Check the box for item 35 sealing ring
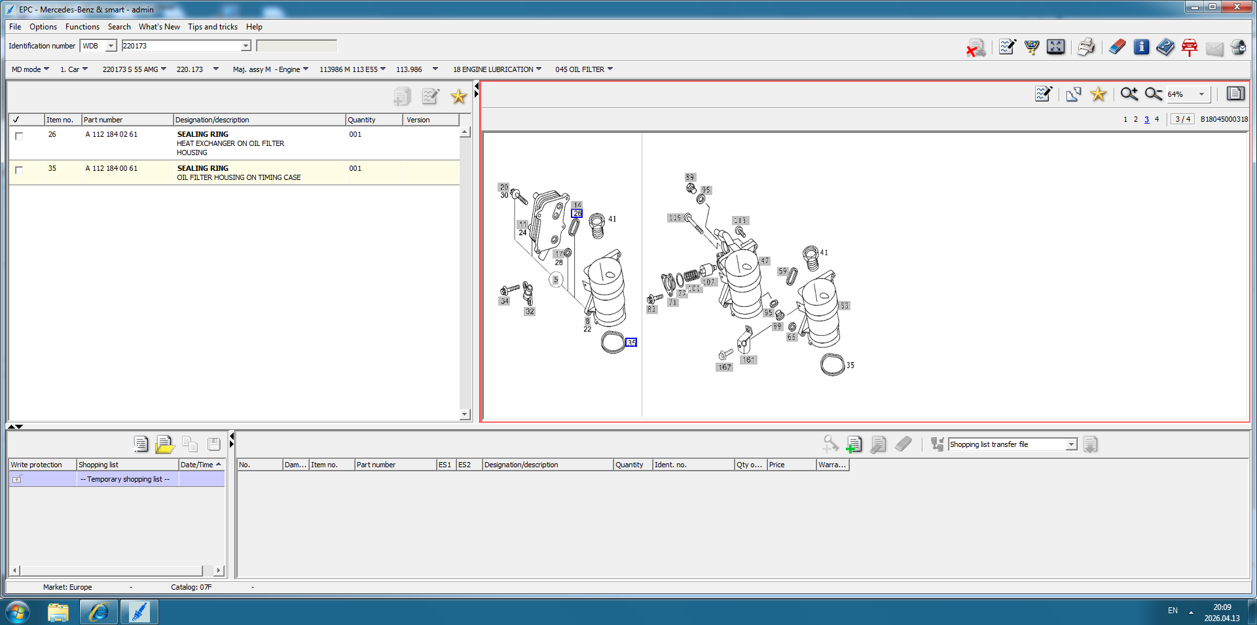 19,170
